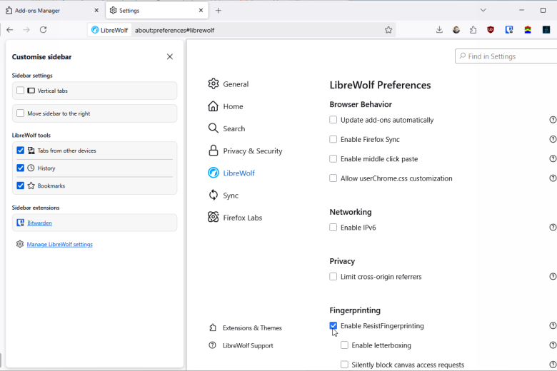Check Enable Firefox Sync
This screenshot has height=371, width=557.
click(x=333, y=139)
